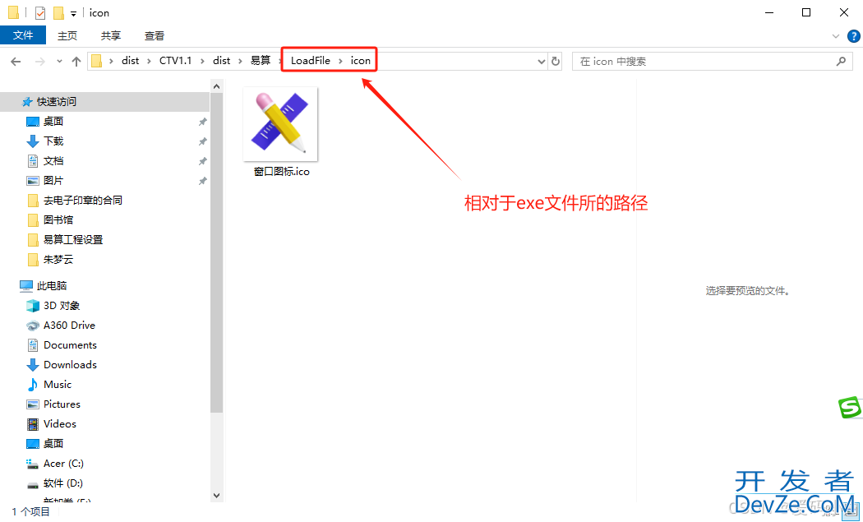This screenshot has height=522, width=863.
Task: Click the Music note icon
Action: (x=33, y=385)
